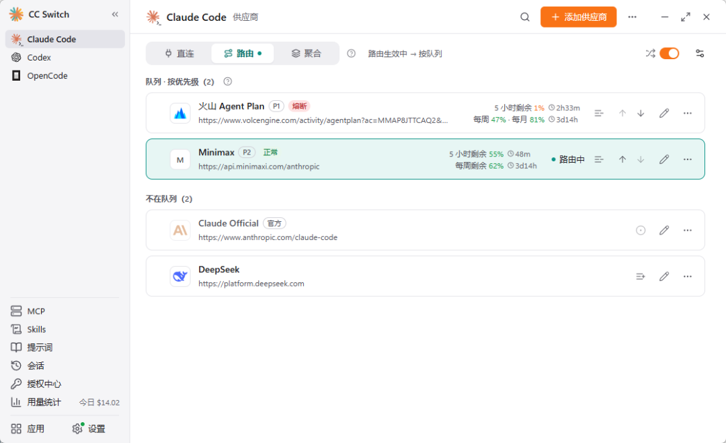Click the 正常 status label on Minimax

click(x=270, y=153)
